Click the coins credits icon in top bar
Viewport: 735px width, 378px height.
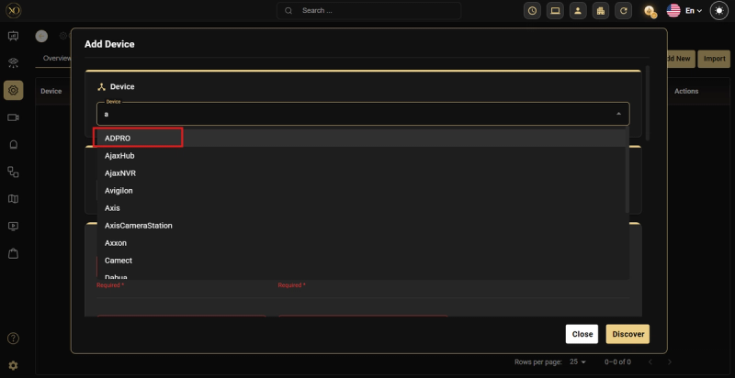(x=650, y=11)
